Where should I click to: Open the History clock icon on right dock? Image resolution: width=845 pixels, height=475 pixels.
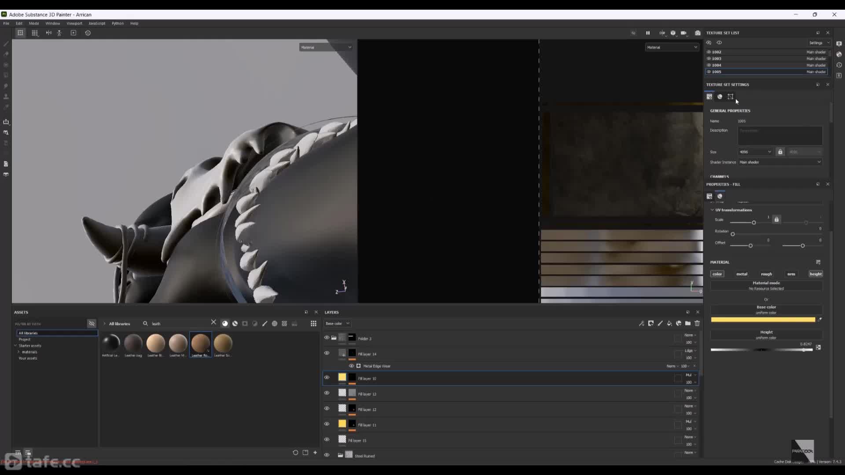[839, 65]
